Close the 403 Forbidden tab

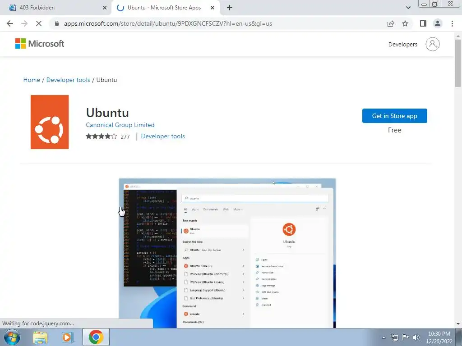pyautogui.click(x=105, y=8)
